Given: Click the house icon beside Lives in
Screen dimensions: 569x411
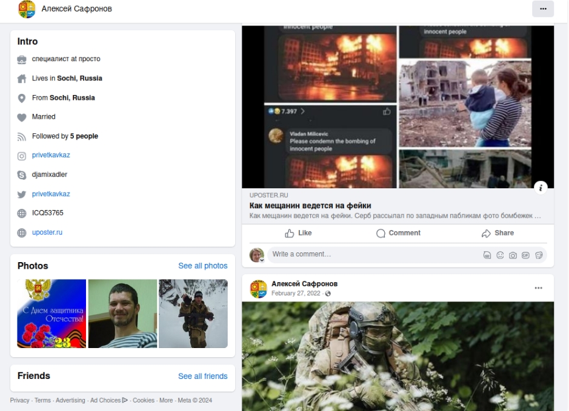Looking at the screenshot, I should click(22, 79).
